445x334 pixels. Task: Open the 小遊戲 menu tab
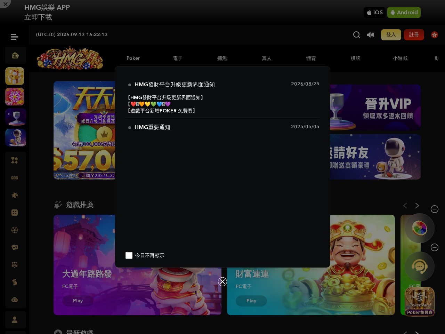400,58
